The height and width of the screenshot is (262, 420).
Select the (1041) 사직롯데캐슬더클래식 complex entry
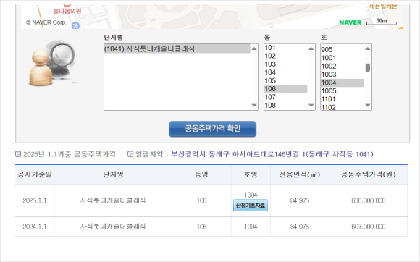pyautogui.click(x=177, y=48)
